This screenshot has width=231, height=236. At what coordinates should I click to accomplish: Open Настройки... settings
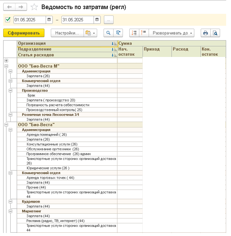tap(67, 33)
